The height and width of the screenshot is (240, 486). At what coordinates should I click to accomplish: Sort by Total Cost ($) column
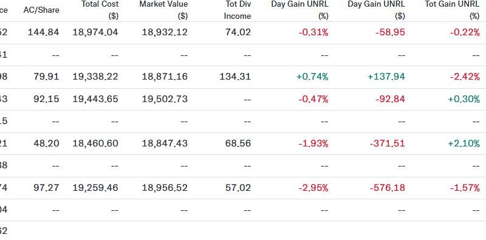[x=100, y=10]
